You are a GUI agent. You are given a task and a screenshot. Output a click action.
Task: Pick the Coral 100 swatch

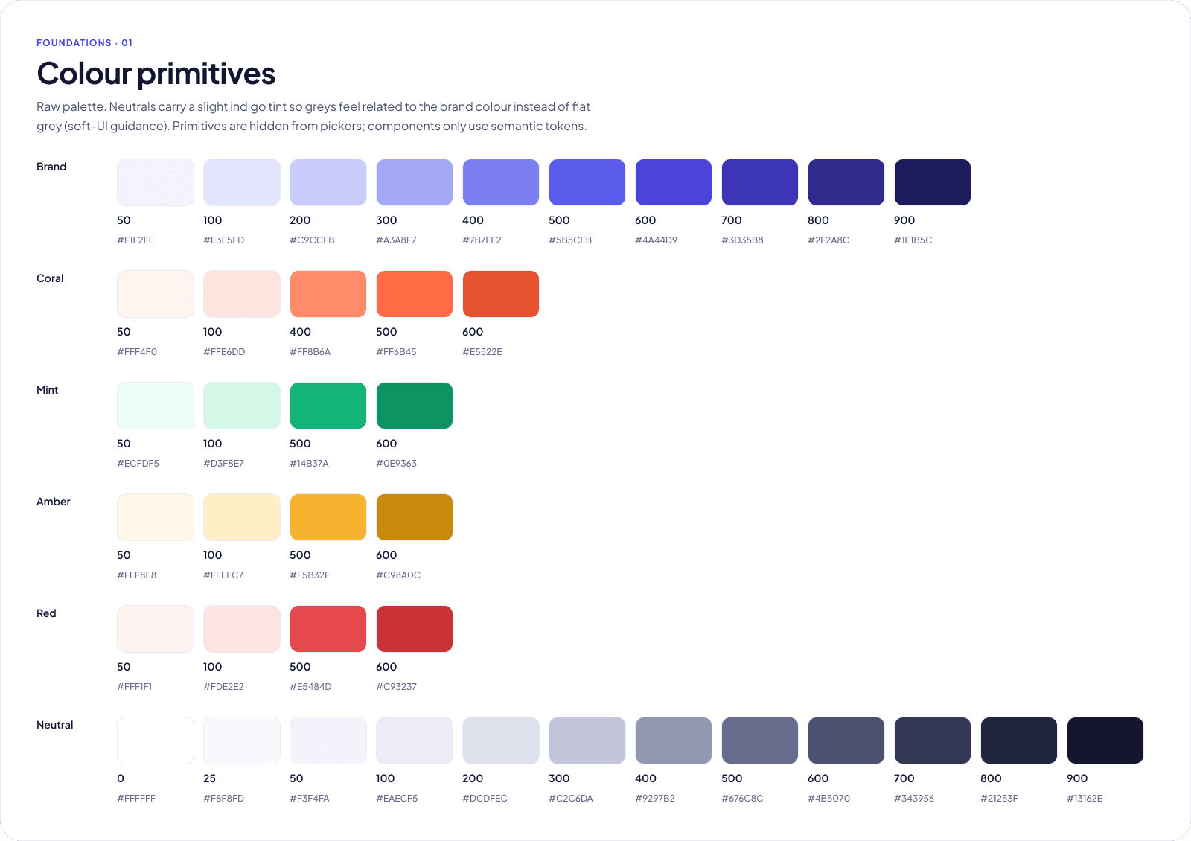pos(242,294)
